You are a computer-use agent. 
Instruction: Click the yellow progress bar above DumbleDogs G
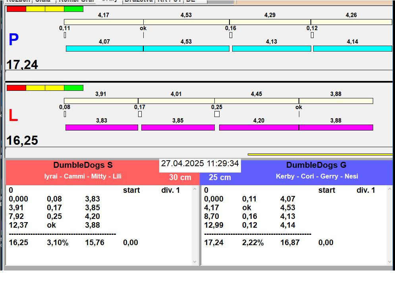click(x=320, y=154)
